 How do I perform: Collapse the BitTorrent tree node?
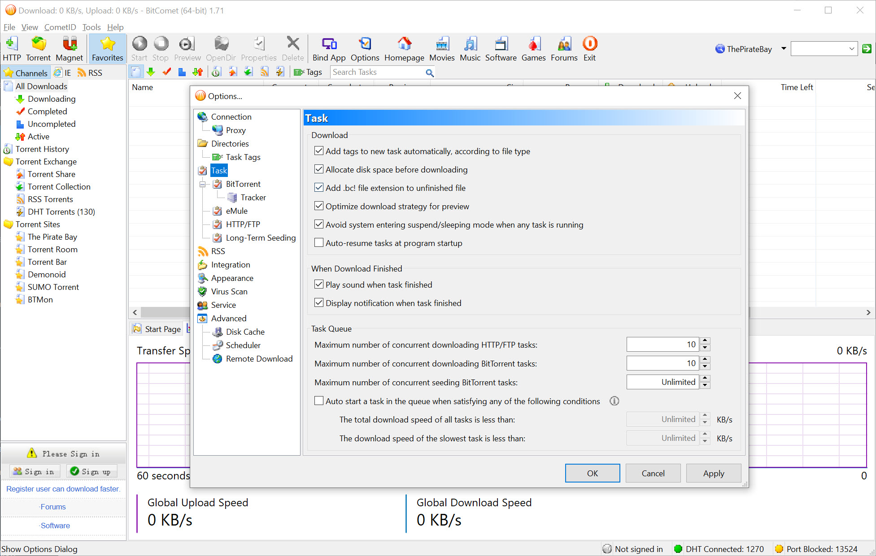point(202,184)
